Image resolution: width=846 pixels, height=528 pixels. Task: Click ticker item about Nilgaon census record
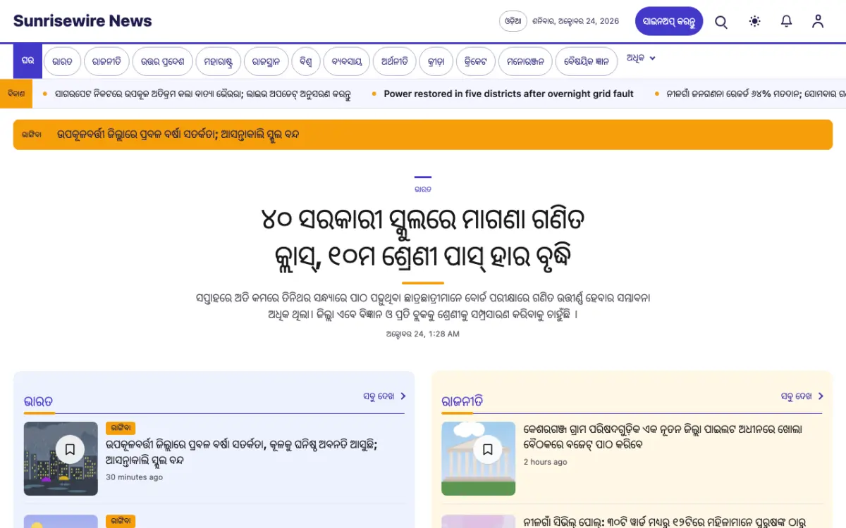[x=756, y=94]
